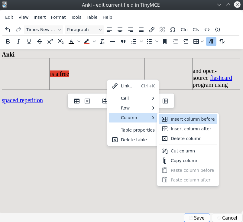Open the Paragraph block format dropdown
The width and height of the screenshot is (243, 222).
click(x=84, y=29)
